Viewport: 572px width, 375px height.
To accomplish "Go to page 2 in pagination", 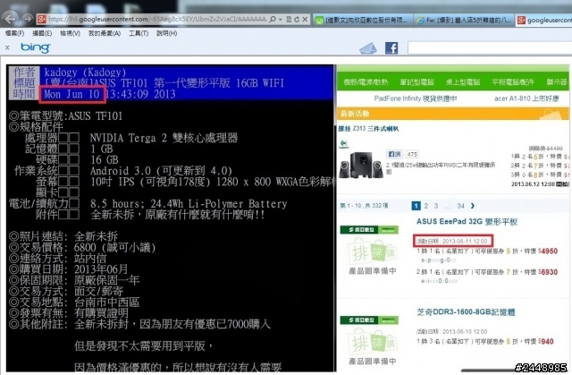I will pos(425,206).
